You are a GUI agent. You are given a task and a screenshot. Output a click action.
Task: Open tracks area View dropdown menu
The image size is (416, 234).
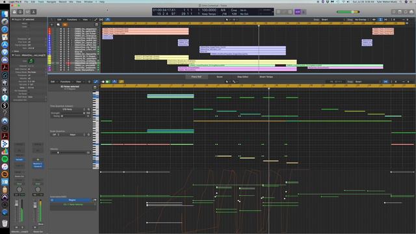click(x=86, y=19)
